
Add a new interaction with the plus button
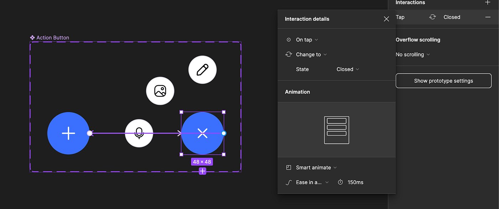487,3
